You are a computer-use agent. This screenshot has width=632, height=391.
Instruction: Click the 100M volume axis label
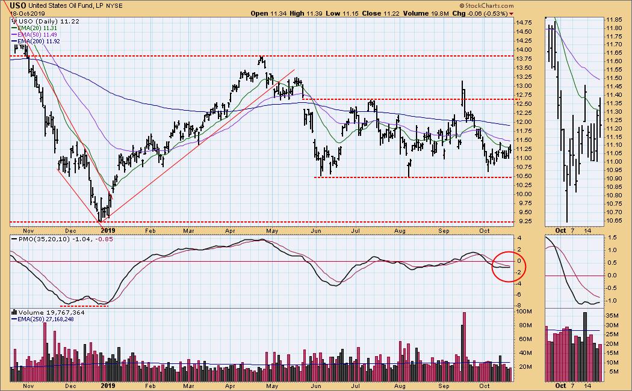click(x=524, y=312)
